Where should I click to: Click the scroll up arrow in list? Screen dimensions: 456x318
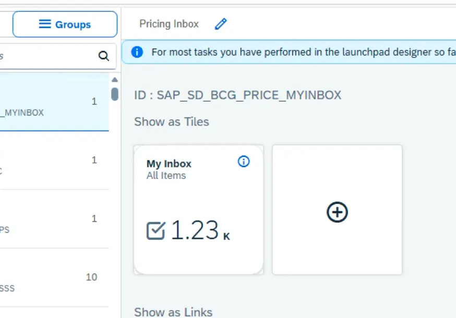(x=114, y=80)
